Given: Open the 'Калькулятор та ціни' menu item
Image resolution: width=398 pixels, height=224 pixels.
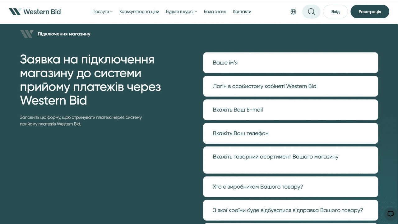Looking at the screenshot, I should pos(139,11).
